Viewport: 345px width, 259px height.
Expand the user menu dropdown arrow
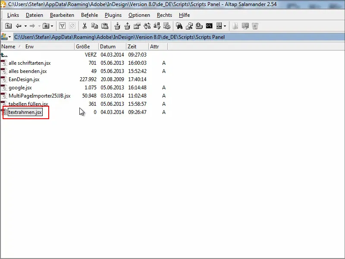click(x=225, y=26)
